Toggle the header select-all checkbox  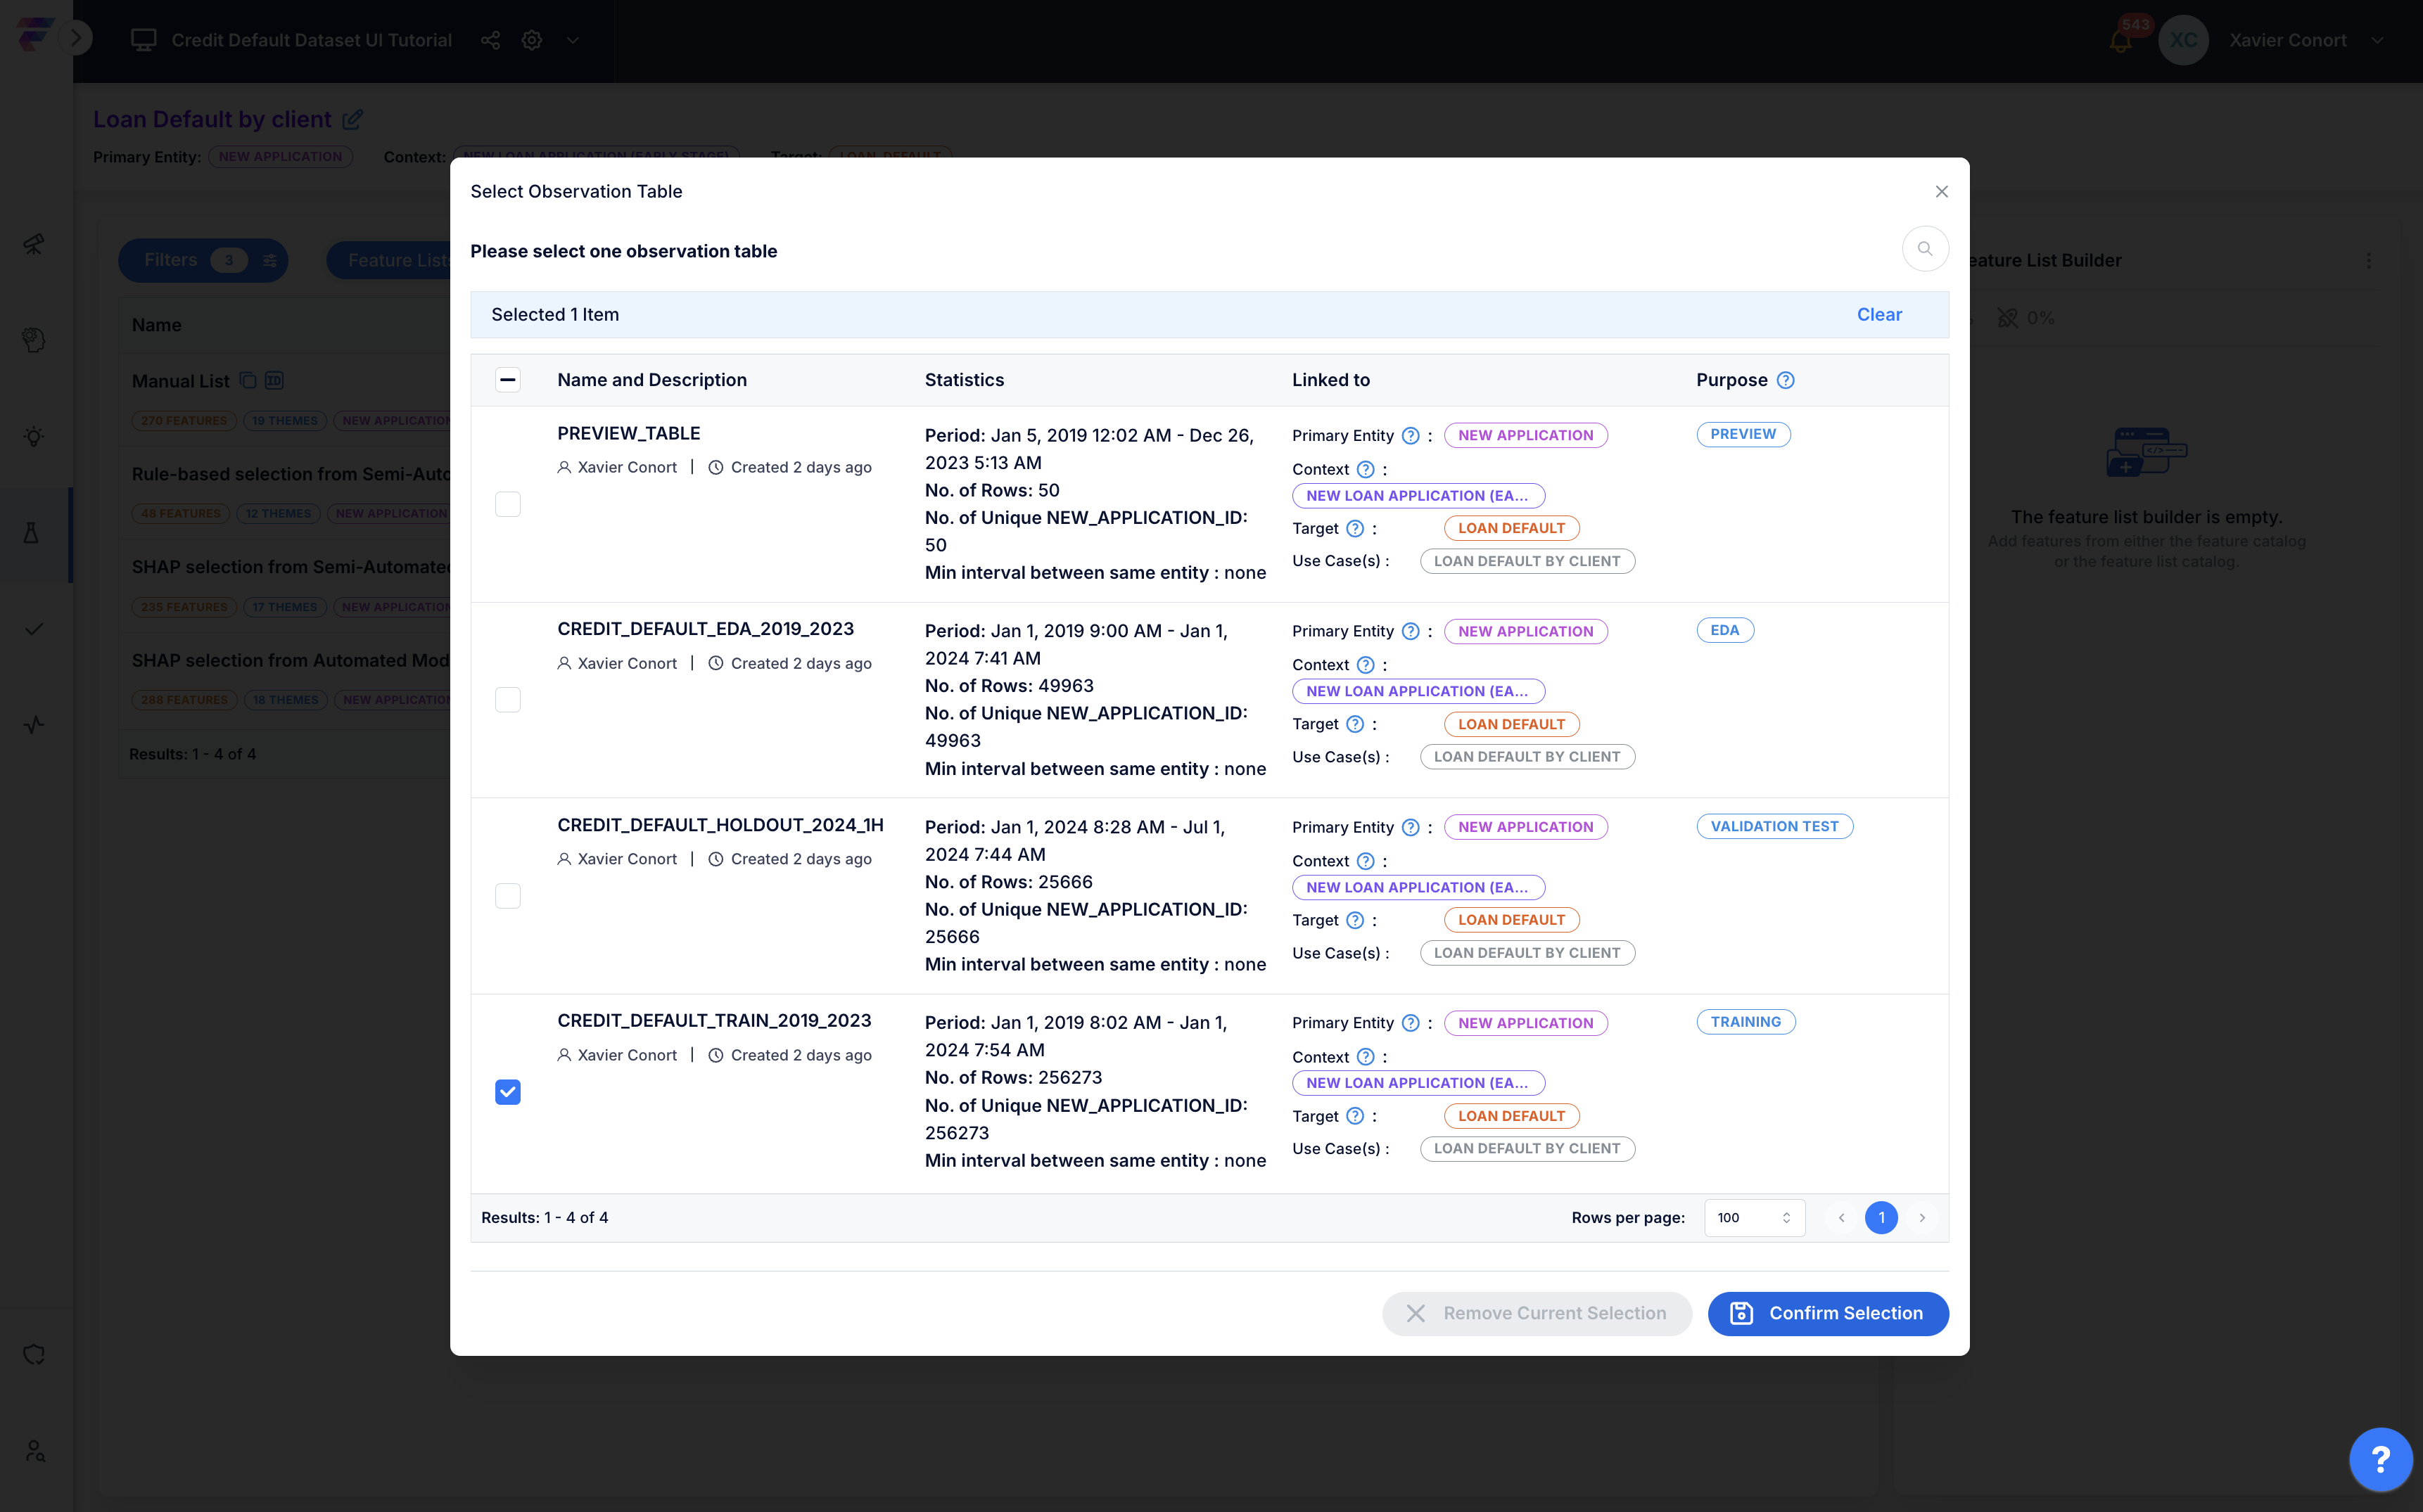[508, 380]
